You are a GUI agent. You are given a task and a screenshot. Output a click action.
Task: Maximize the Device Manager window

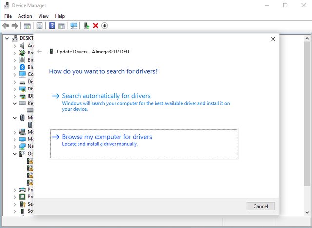285,5
